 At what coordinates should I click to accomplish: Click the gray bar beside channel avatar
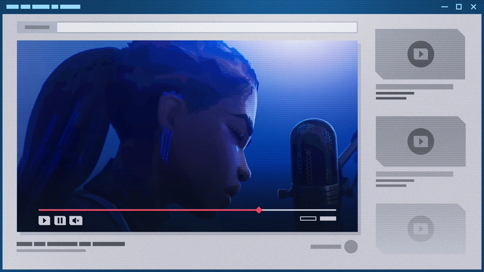[x=326, y=247]
